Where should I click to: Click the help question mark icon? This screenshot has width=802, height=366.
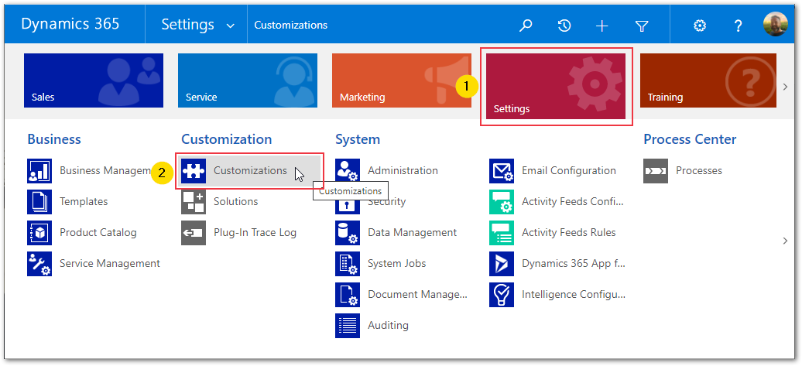pos(738,26)
